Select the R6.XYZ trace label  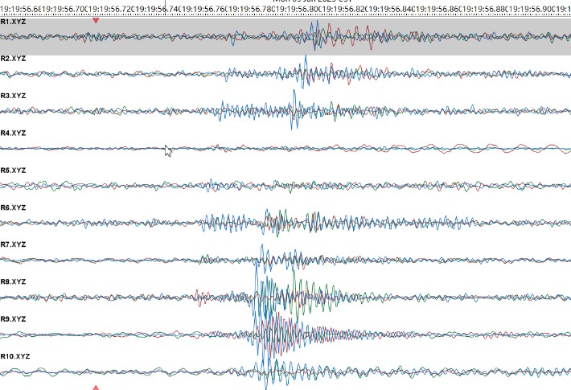click(14, 207)
